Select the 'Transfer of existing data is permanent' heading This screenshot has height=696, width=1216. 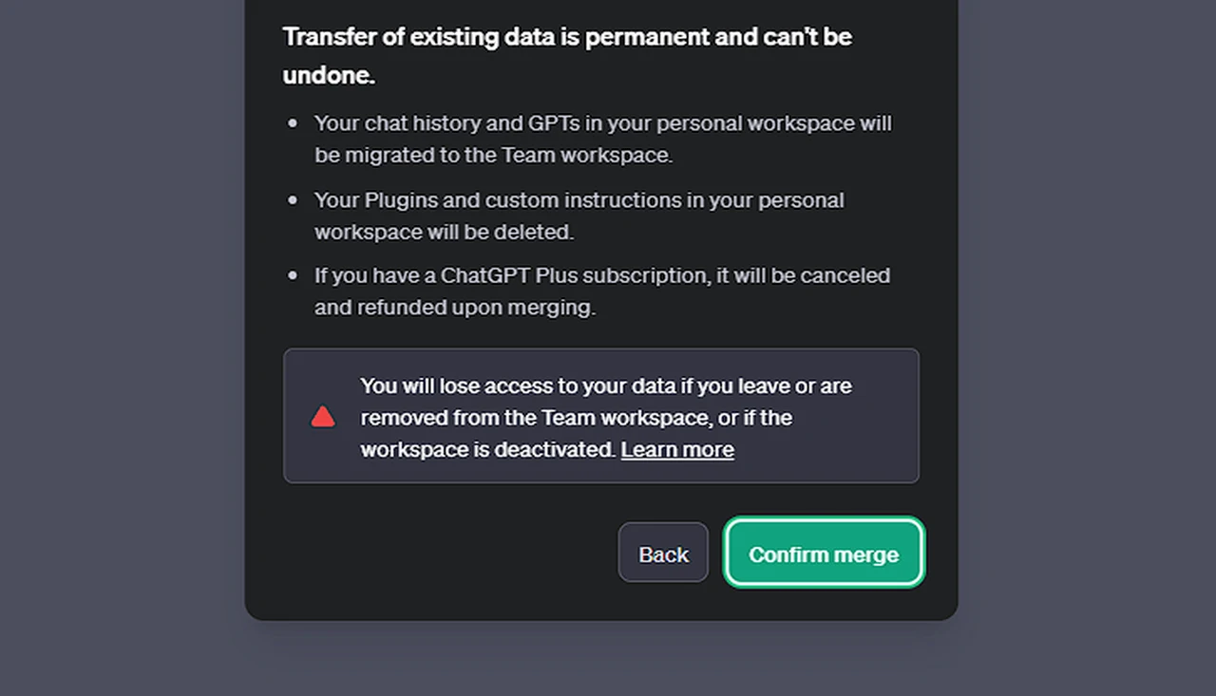567,56
